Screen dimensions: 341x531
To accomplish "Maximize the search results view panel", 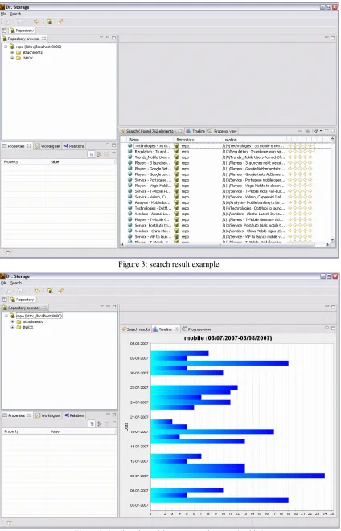I will coord(333,130).
